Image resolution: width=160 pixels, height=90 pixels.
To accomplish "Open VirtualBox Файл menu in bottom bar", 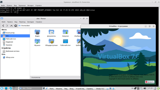I will click(x=52, y=89).
